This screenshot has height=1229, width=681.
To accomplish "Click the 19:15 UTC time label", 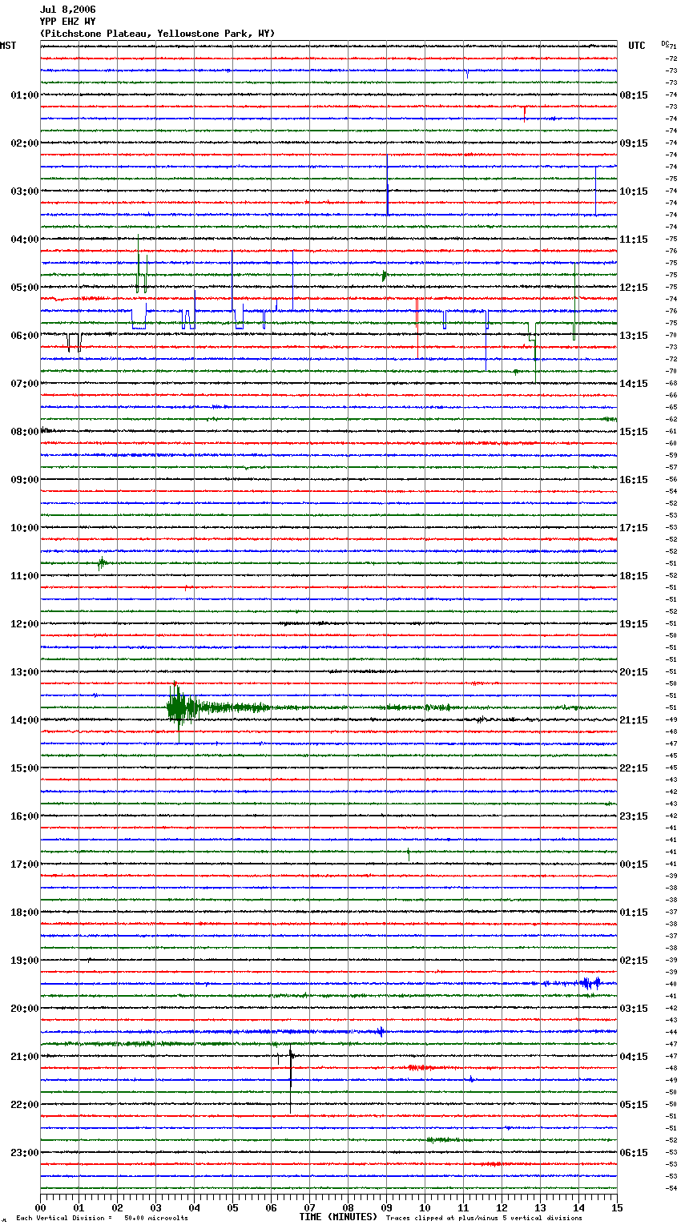I will click(634, 624).
